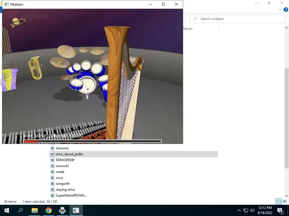This screenshot has height=216, width=289.
Task: Click the smwwd1 file icon
Action: pos(52,166)
